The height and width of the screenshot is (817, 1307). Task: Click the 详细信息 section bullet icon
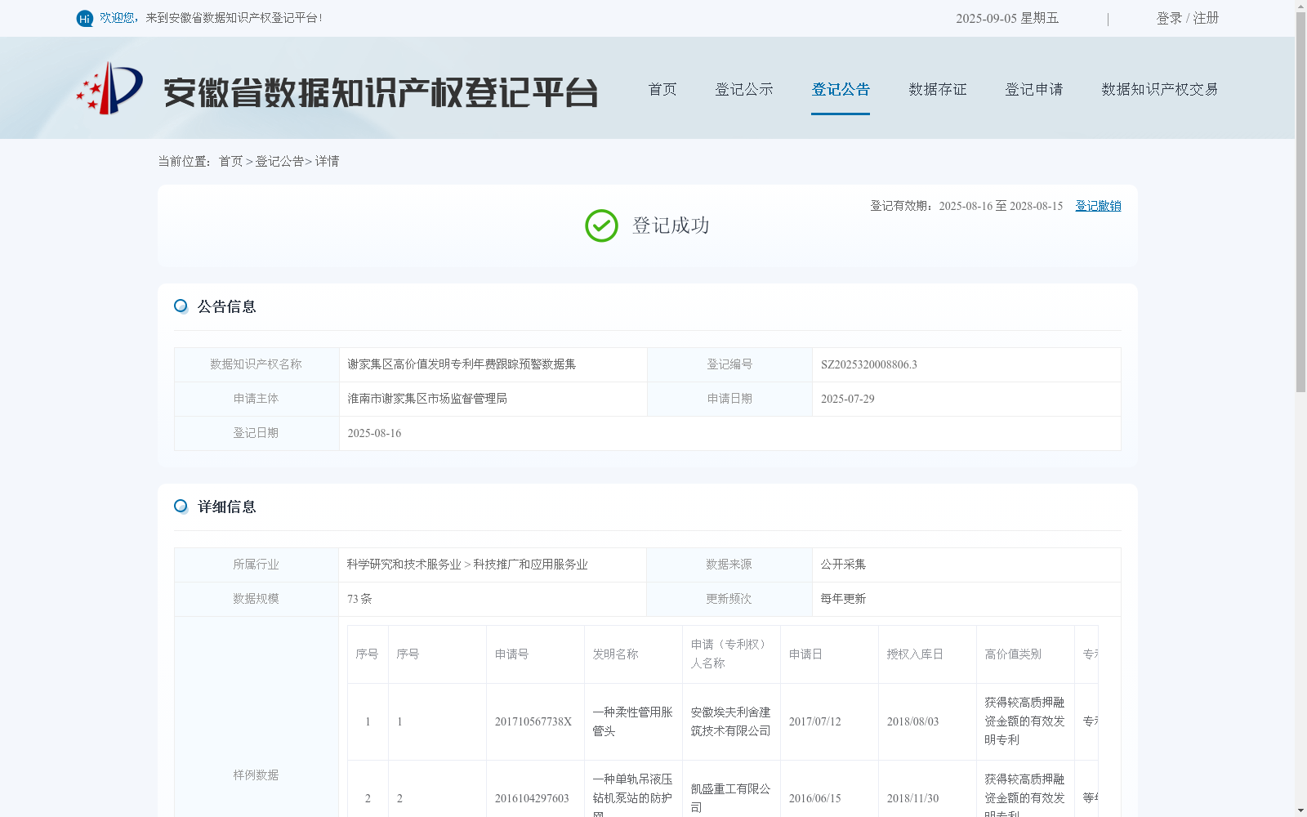[181, 506]
